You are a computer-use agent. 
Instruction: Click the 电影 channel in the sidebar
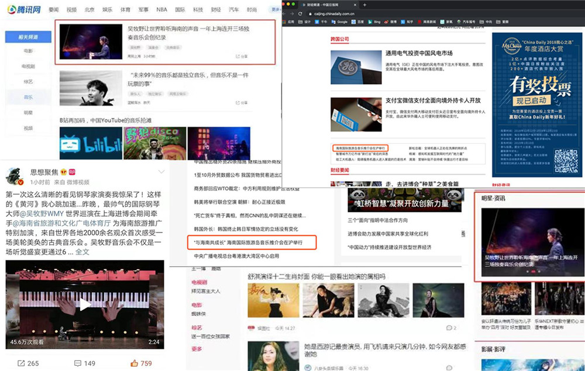pos(27,51)
